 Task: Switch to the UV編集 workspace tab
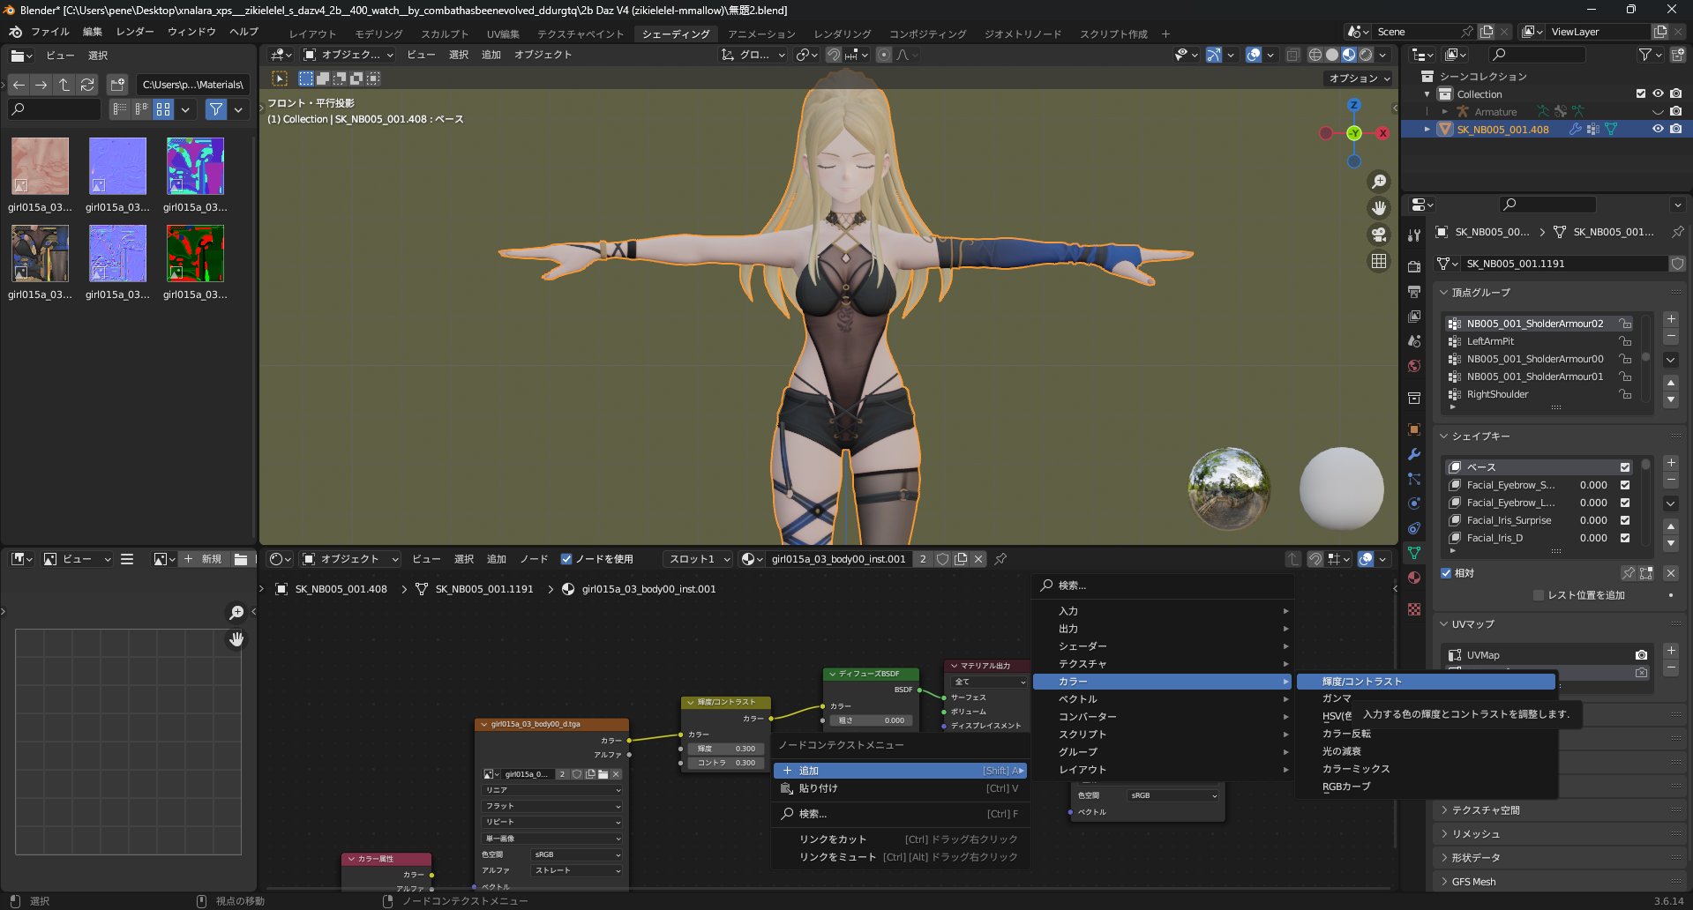[503, 34]
